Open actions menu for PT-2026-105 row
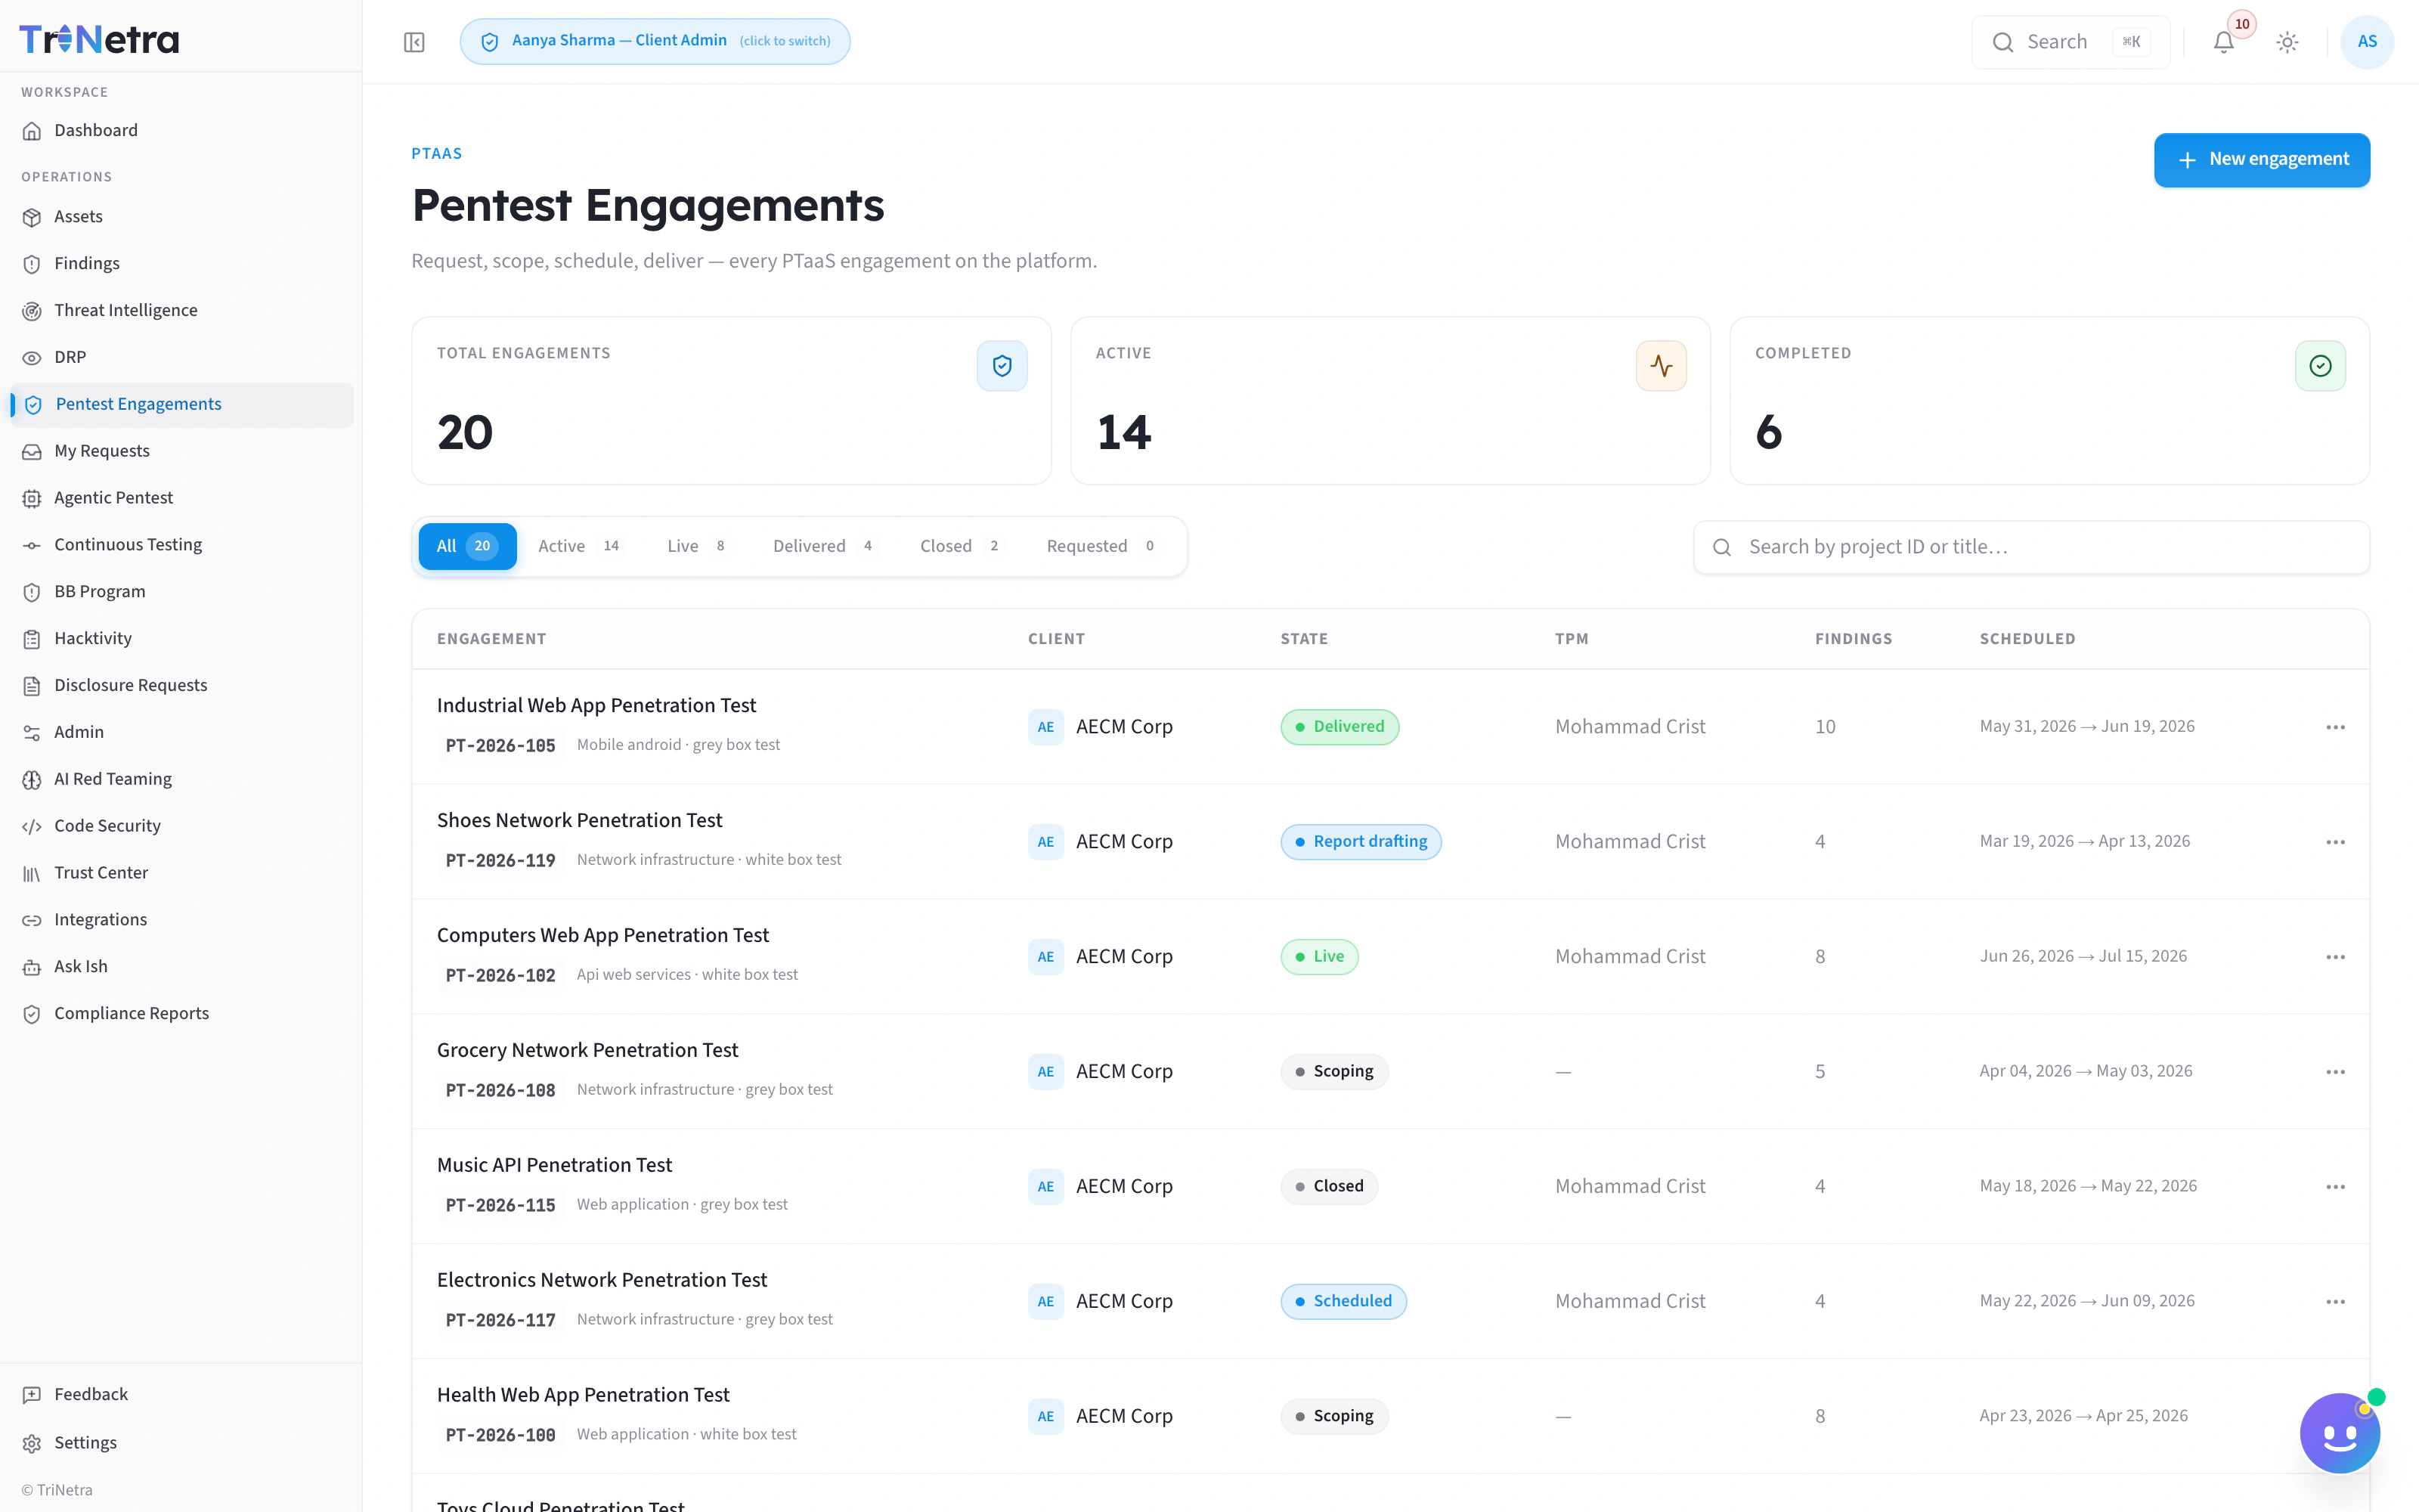 2335,727
